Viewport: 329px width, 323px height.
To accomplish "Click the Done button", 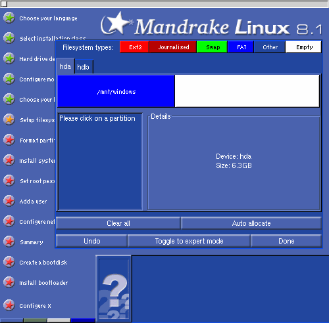I will coord(286,241).
